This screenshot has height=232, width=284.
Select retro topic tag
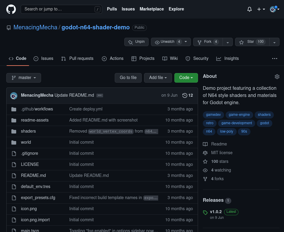click(x=210, y=123)
